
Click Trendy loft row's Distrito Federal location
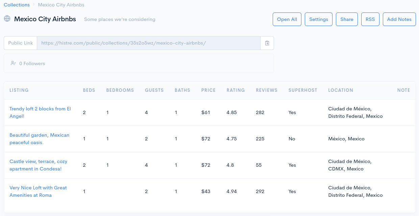click(355, 112)
